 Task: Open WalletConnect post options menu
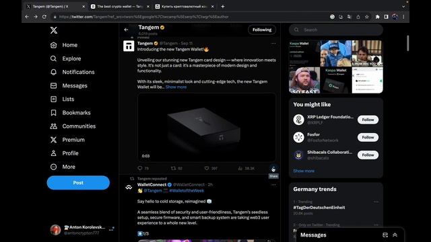tap(273, 185)
